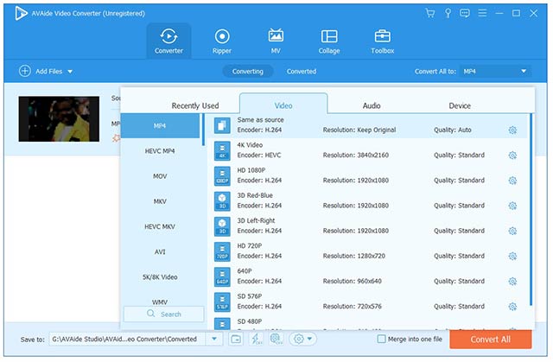
Task: Switch to the Video tab
Action: tap(283, 105)
